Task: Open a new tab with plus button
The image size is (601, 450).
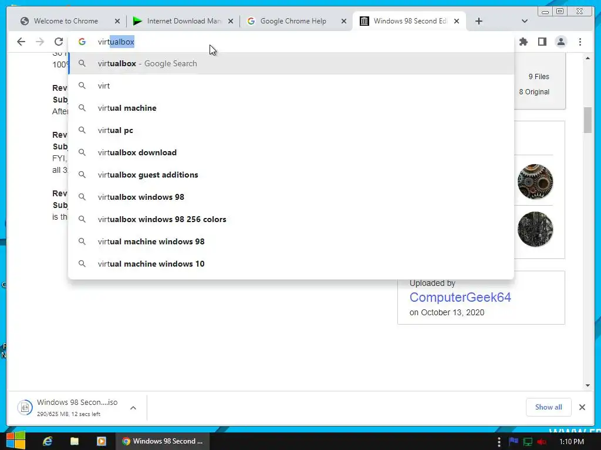Action: pyautogui.click(x=479, y=21)
